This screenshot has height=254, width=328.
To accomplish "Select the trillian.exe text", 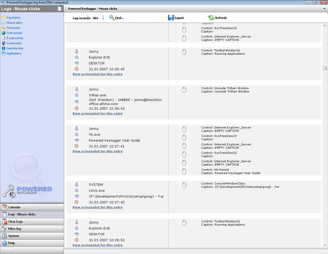I will click(x=97, y=95).
